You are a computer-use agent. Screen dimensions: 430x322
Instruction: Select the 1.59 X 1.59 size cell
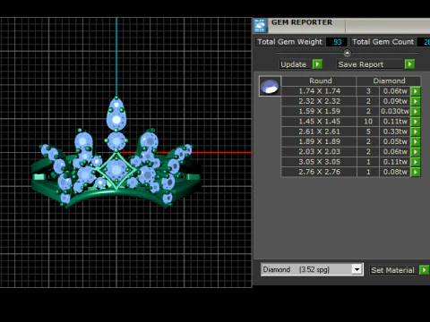(319, 112)
